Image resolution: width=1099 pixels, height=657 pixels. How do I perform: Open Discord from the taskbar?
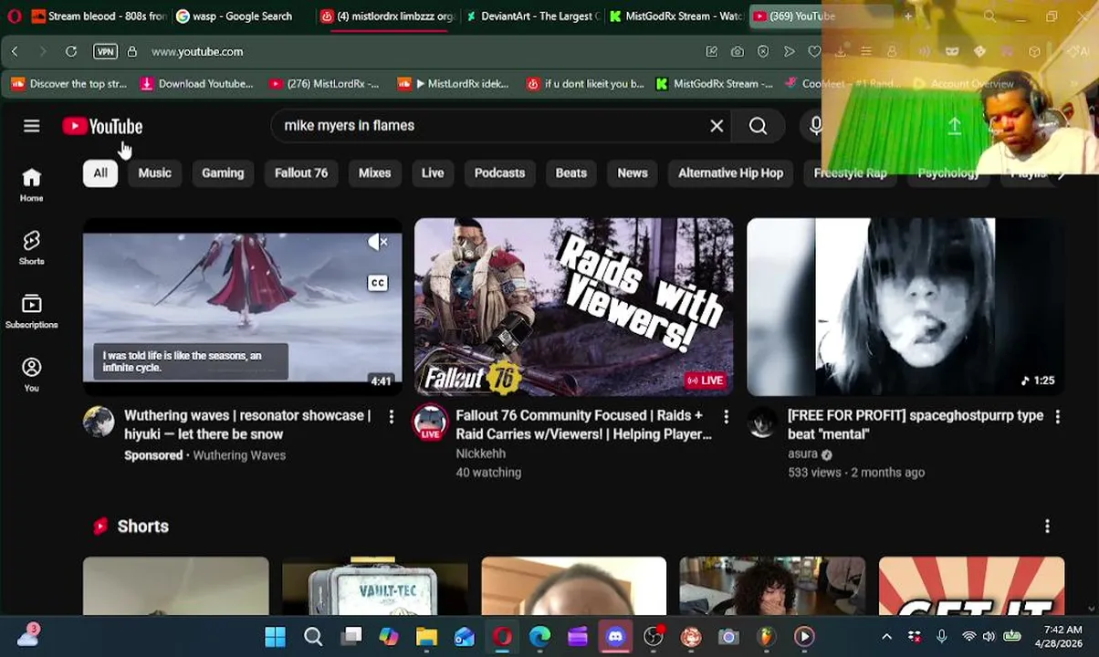pyautogui.click(x=614, y=636)
